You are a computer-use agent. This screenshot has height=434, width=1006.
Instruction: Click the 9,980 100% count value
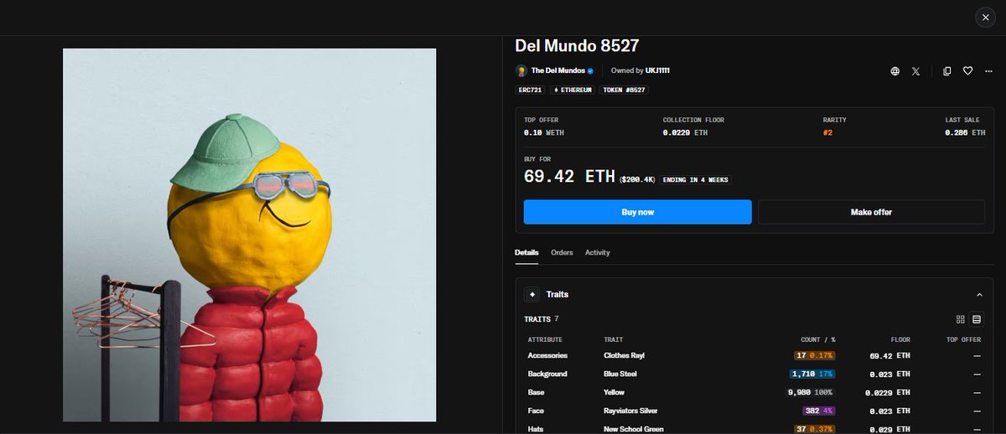click(812, 392)
